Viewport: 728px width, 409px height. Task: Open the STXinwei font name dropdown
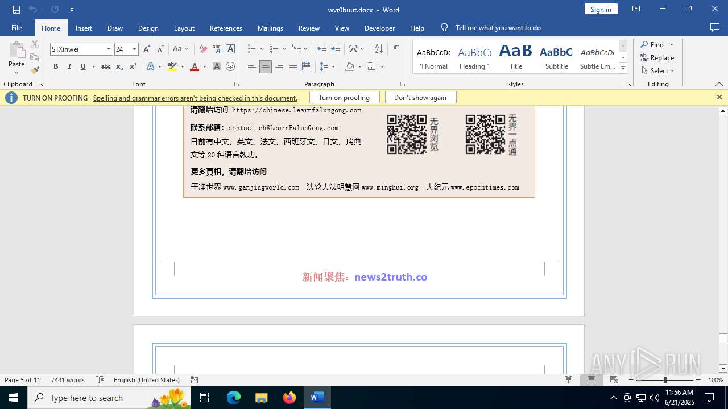[109, 49]
